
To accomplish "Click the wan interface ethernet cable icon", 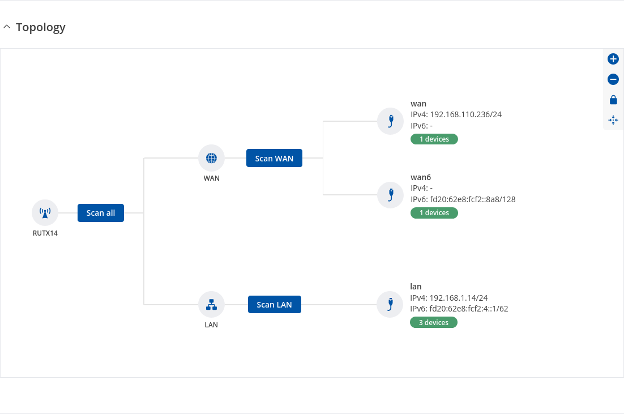I will pos(391,121).
